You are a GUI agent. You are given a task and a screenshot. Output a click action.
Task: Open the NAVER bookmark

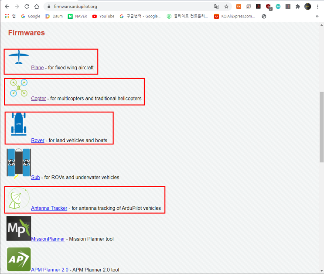tap(78, 16)
